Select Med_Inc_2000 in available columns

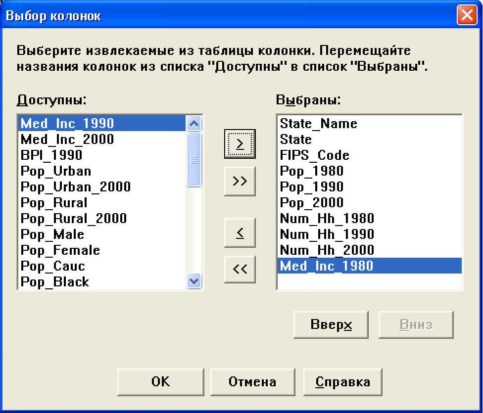pyautogui.click(x=67, y=139)
